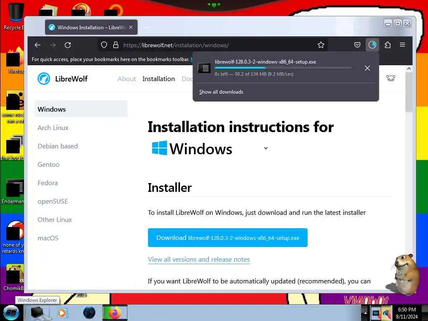
Task: Select Windows in the sidebar
Action: coord(81,109)
